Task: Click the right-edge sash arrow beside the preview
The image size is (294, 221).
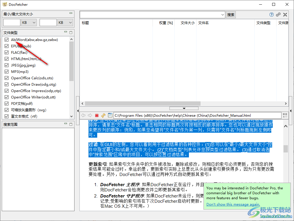Action: click(x=291, y=111)
